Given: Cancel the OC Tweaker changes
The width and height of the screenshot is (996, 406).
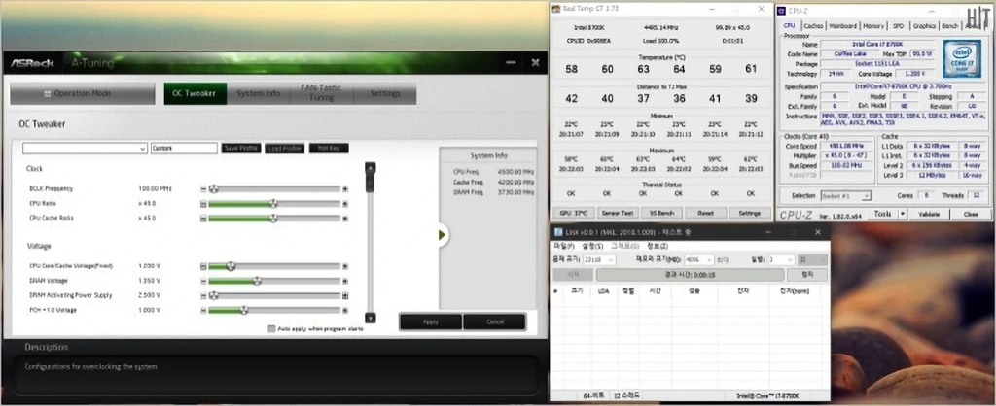Looking at the screenshot, I should click(x=495, y=322).
